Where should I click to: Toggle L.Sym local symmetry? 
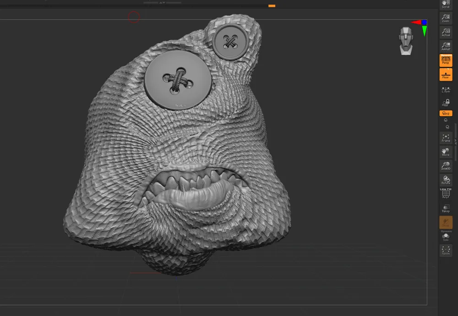pos(446,89)
